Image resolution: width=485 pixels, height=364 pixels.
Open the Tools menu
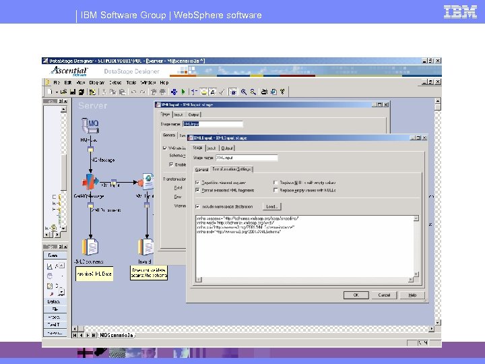pos(131,83)
